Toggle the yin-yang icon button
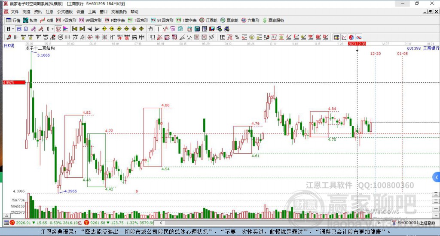 click(x=351, y=37)
